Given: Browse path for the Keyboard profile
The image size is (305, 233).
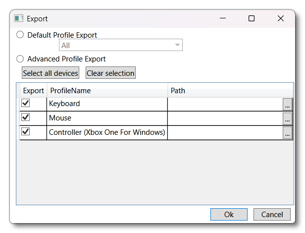Looking at the screenshot, I should click(287, 105).
